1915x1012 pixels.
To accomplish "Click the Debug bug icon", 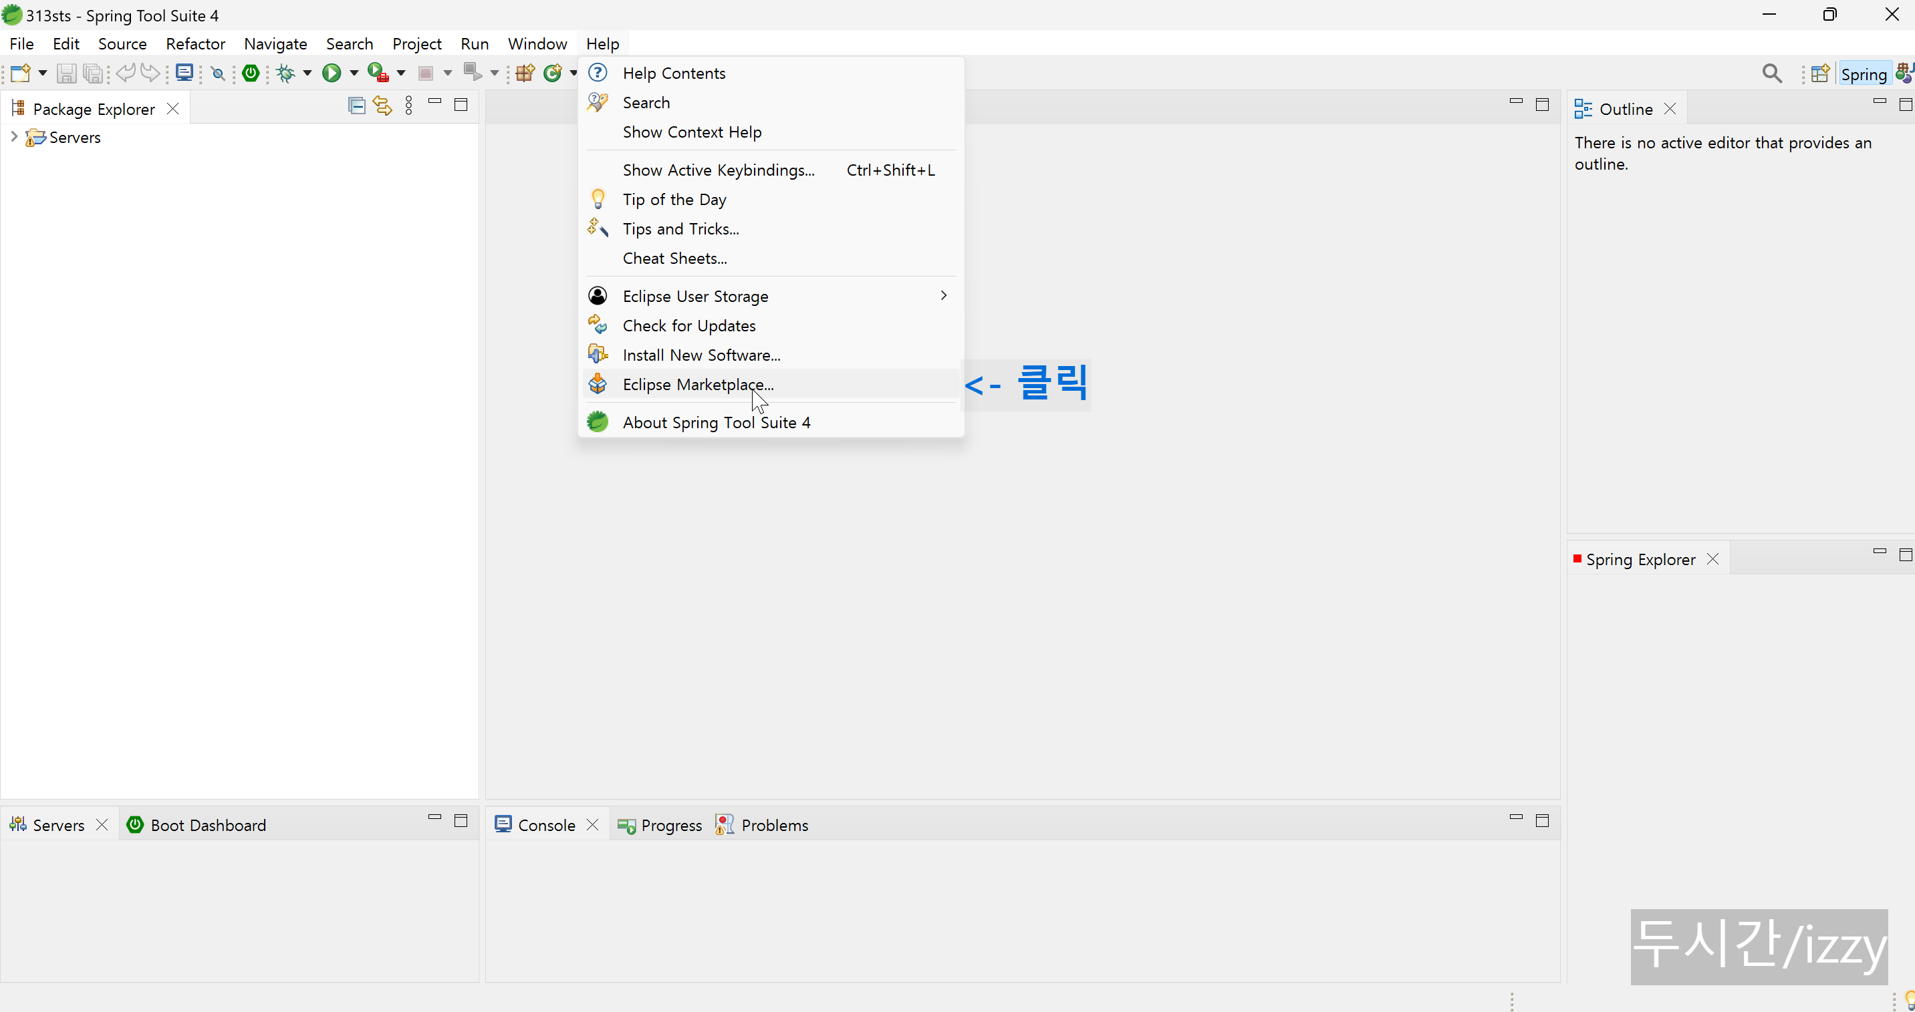I will coord(285,73).
